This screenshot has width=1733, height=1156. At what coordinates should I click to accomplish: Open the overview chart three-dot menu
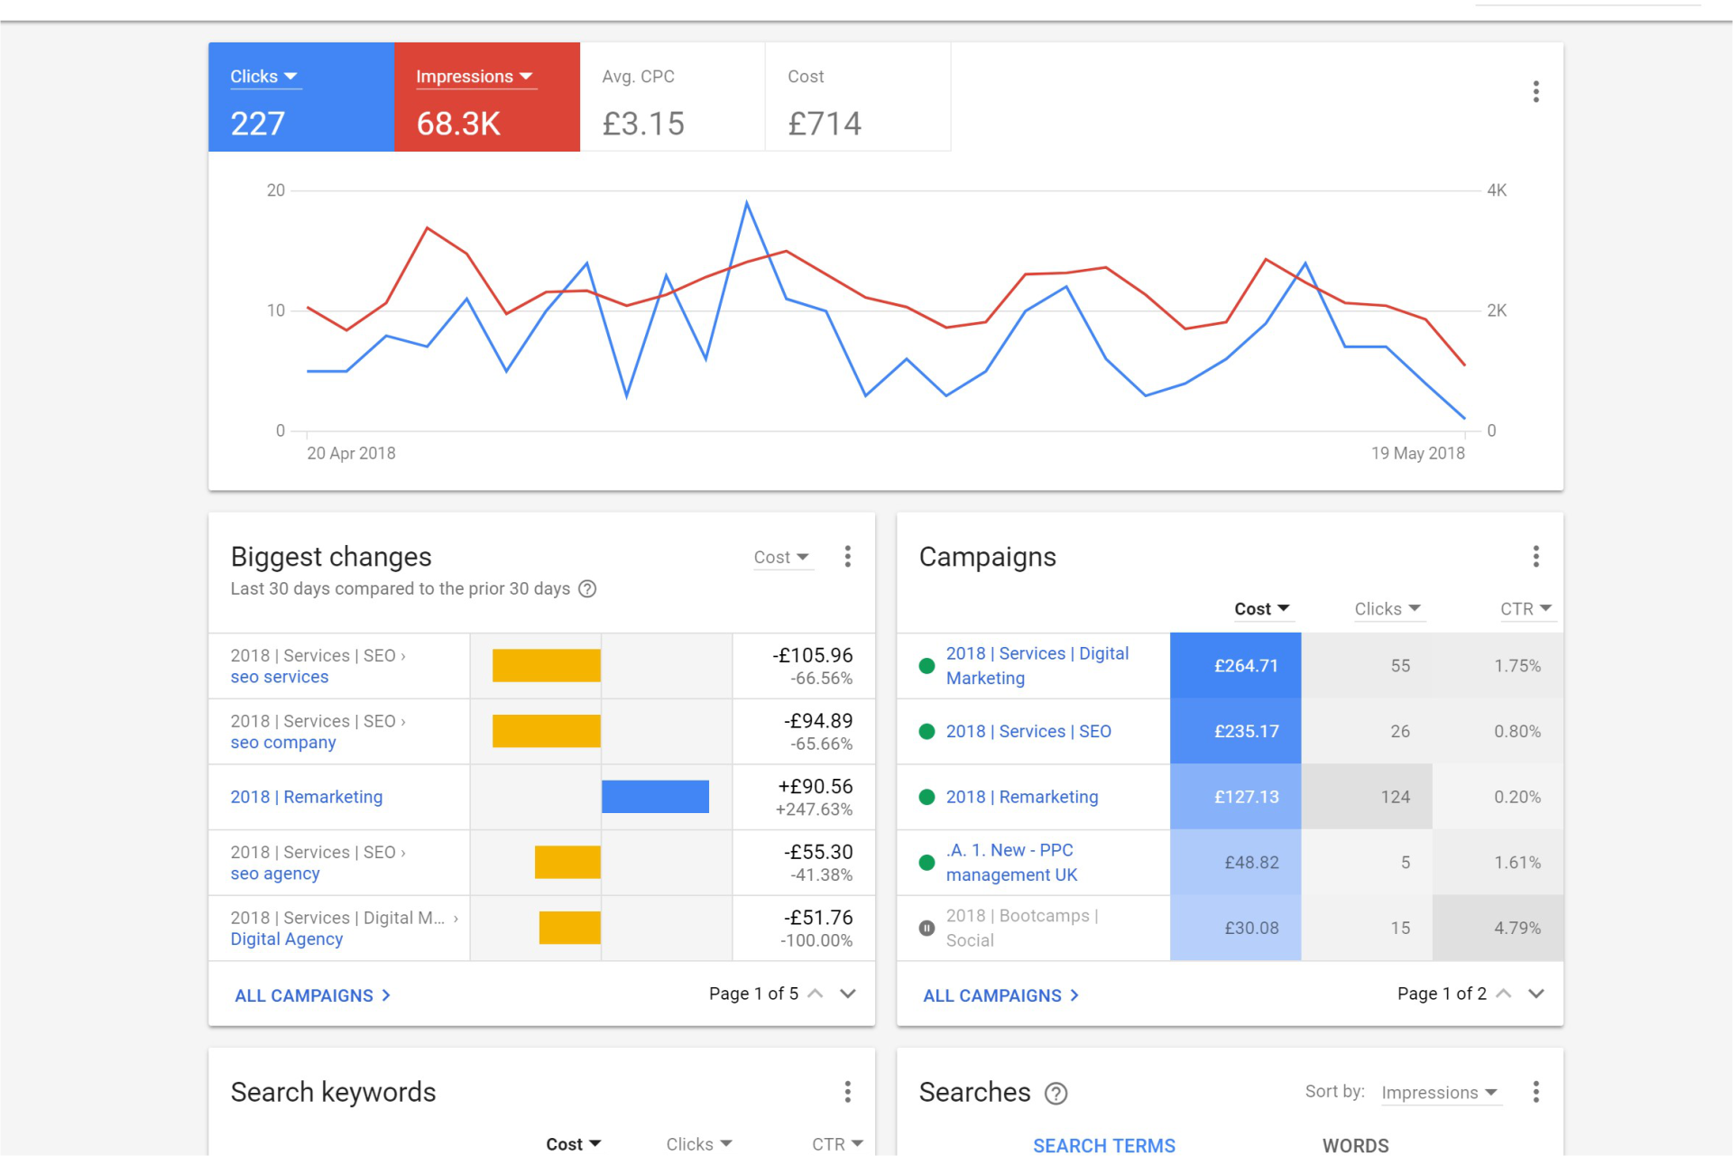pos(1535,91)
